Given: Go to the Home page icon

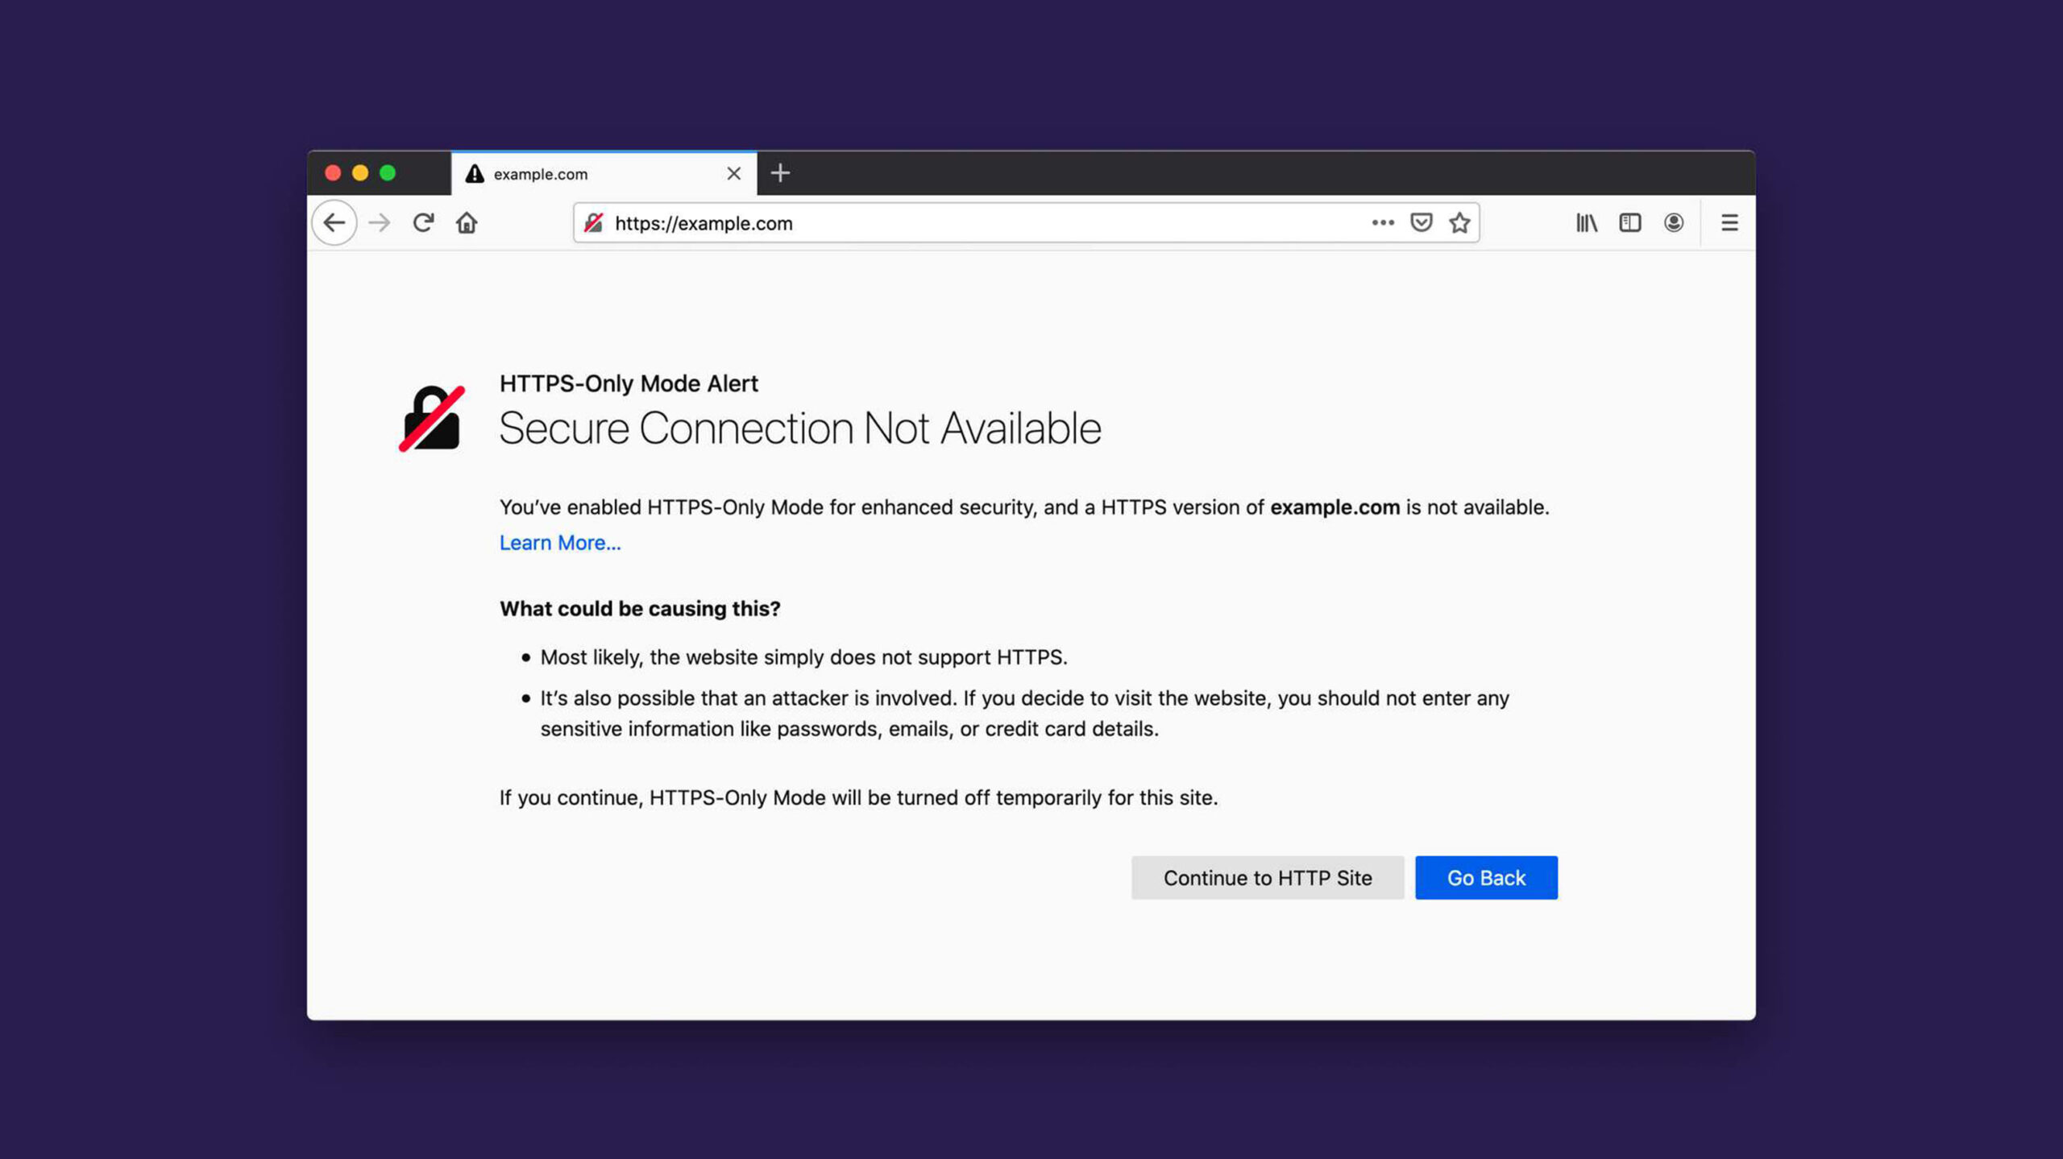Looking at the screenshot, I should 467,223.
